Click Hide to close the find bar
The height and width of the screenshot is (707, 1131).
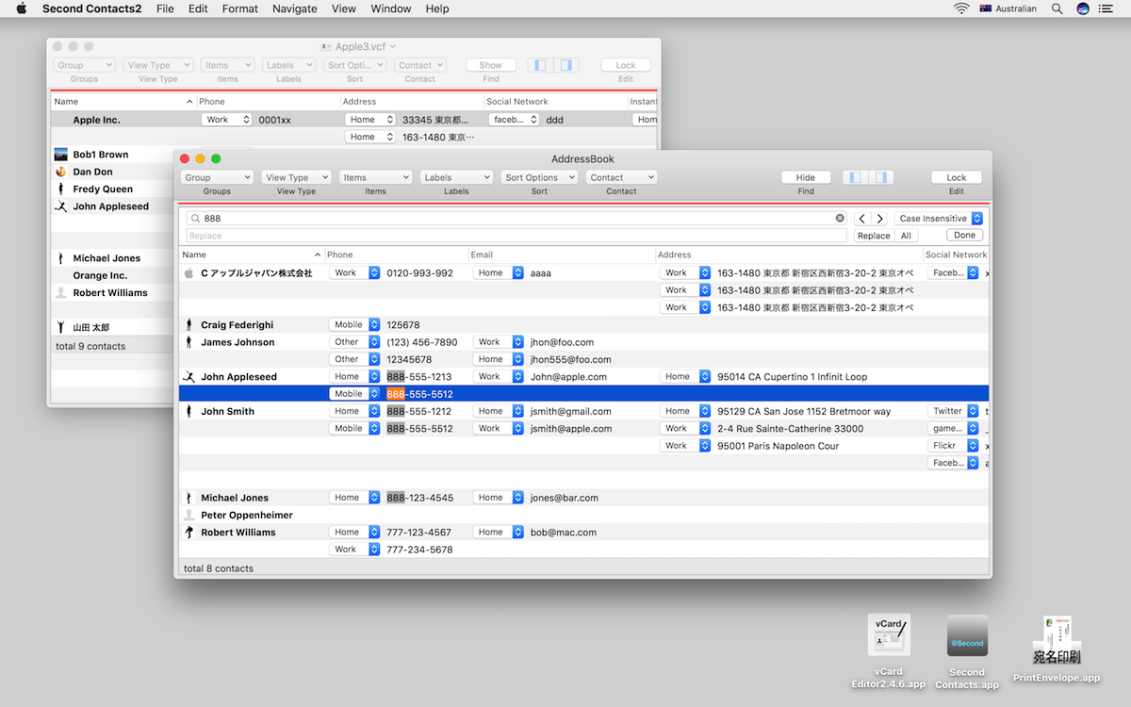(806, 177)
